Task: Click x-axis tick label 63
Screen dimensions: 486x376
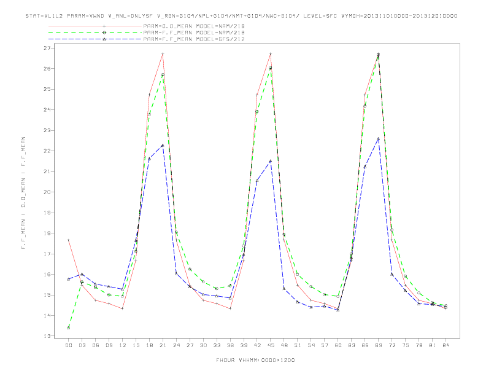Action: click(x=352, y=345)
